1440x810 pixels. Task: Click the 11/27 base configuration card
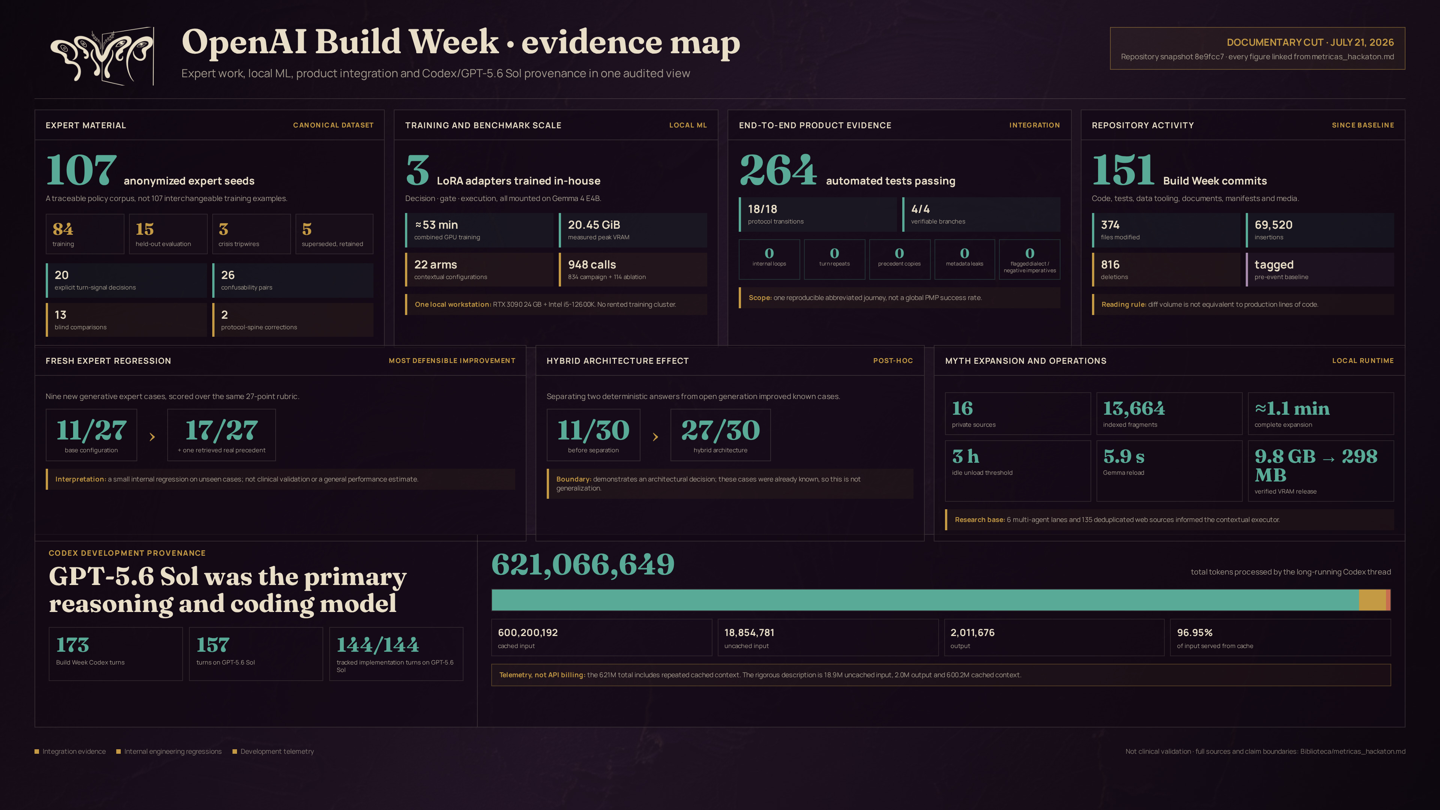[x=91, y=435]
